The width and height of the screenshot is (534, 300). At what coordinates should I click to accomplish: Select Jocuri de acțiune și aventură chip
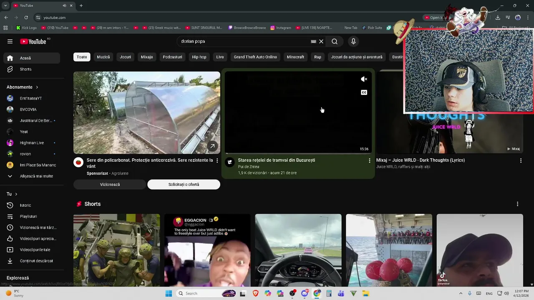pyautogui.click(x=357, y=57)
